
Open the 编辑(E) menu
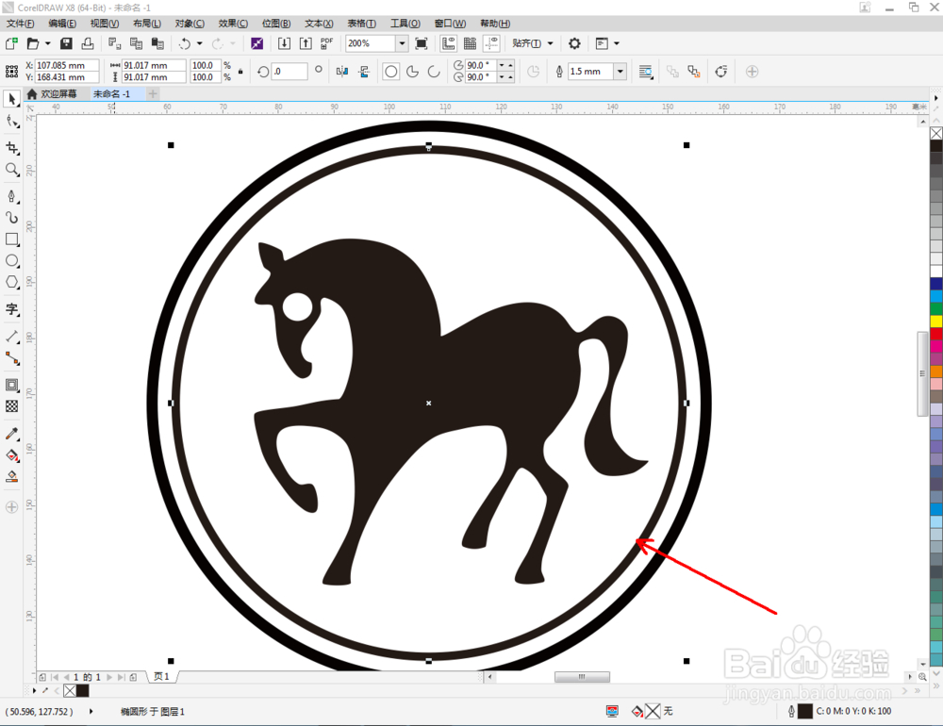pyautogui.click(x=62, y=24)
